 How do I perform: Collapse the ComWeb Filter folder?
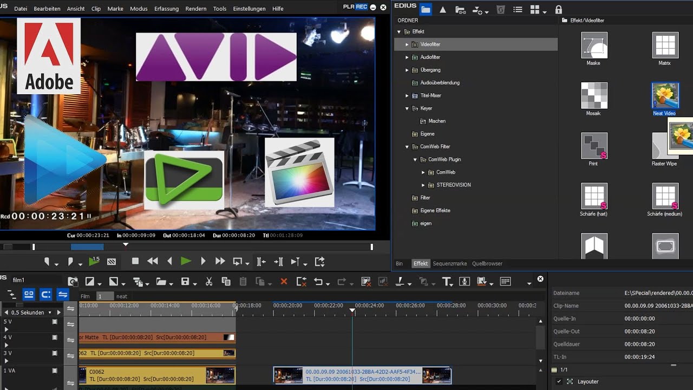point(407,147)
